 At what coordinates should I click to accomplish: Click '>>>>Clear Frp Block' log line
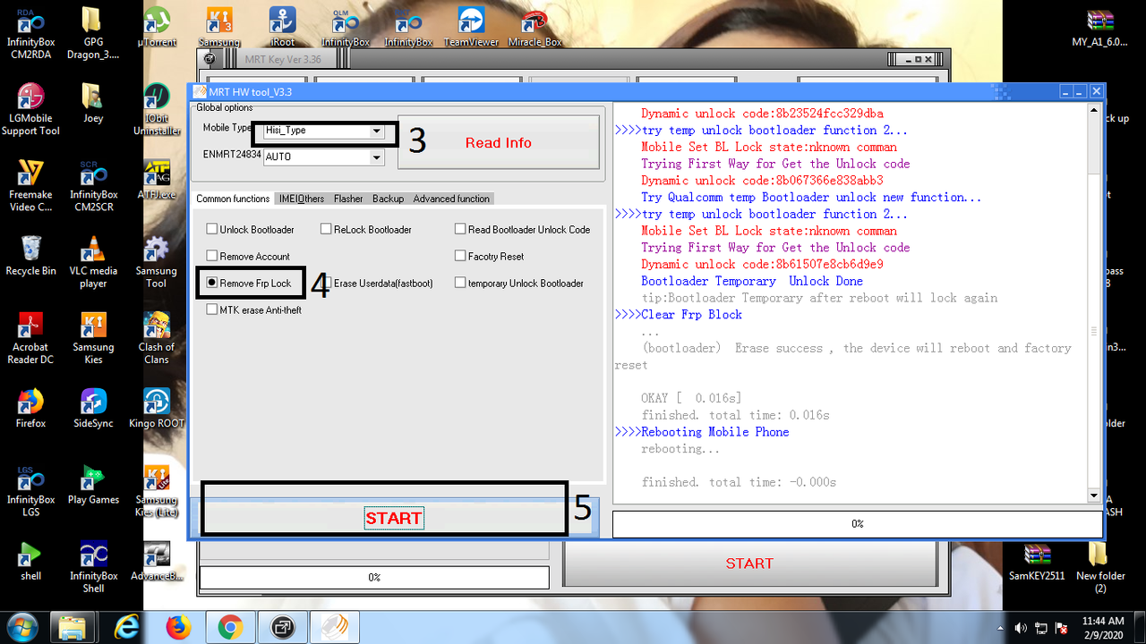pos(679,314)
